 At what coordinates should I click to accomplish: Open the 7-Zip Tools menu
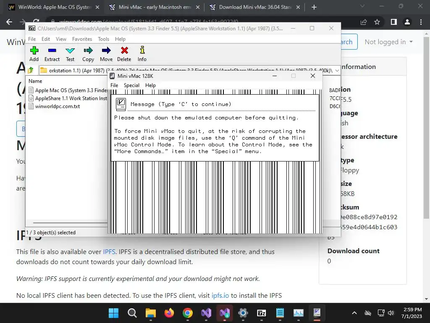point(103,39)
